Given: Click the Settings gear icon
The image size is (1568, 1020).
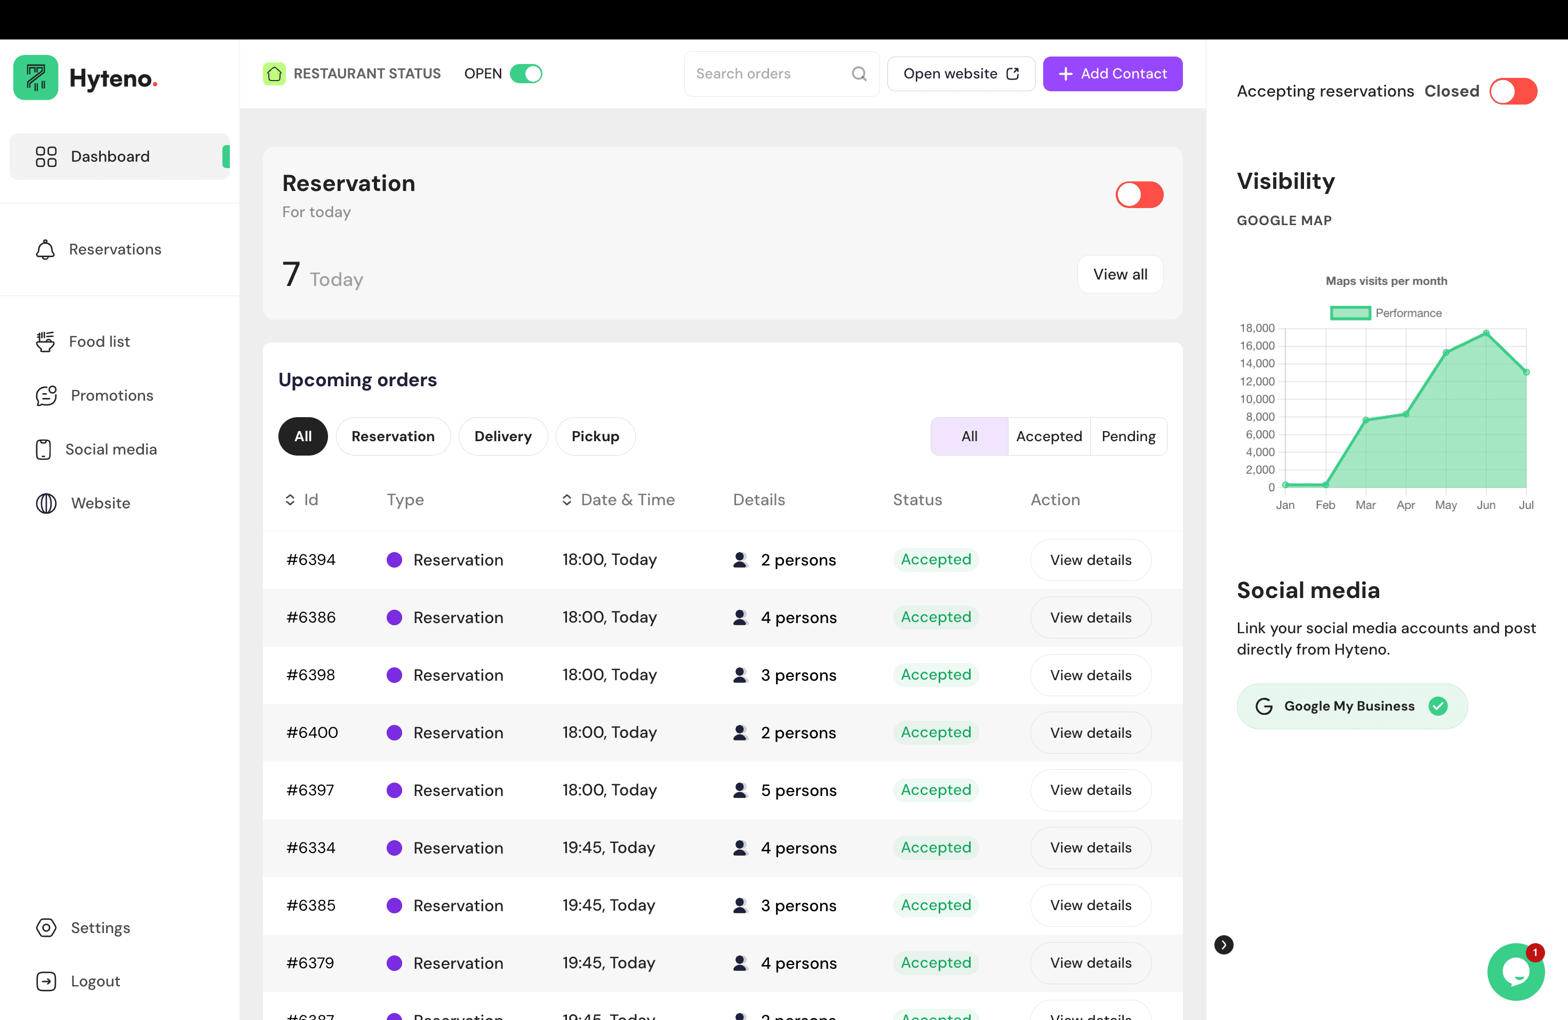Looking at the screenshot, I should pos(46,928).
